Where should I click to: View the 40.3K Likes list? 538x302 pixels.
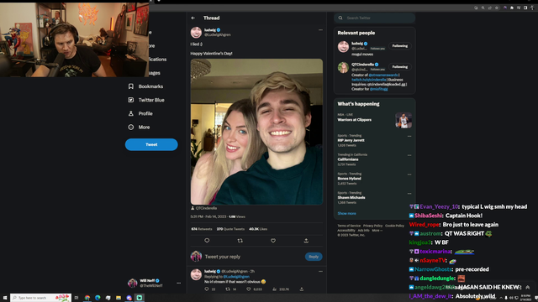coord(258,229)
